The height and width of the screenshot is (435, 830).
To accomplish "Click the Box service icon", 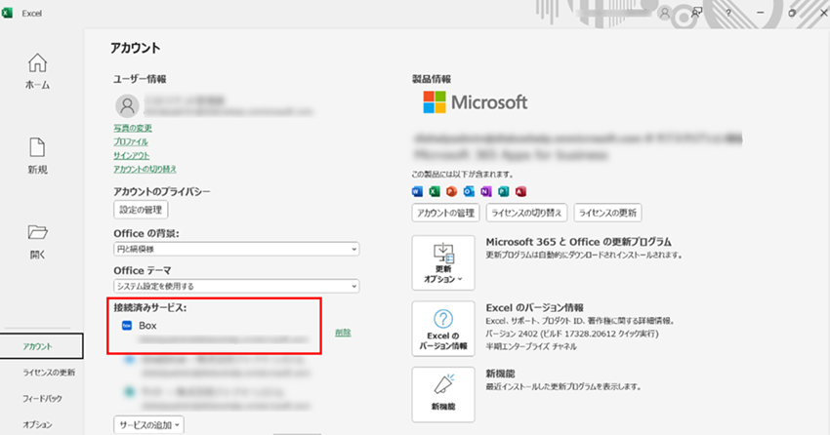I will coord(126,325).
